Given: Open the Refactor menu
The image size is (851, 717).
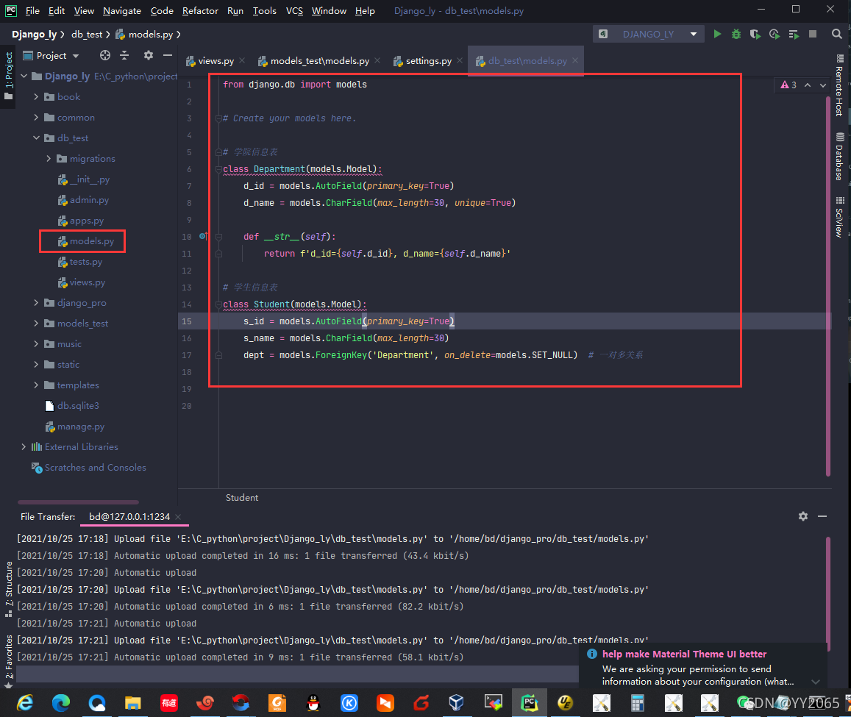Looking at the screenshot, I should point(200,11).
